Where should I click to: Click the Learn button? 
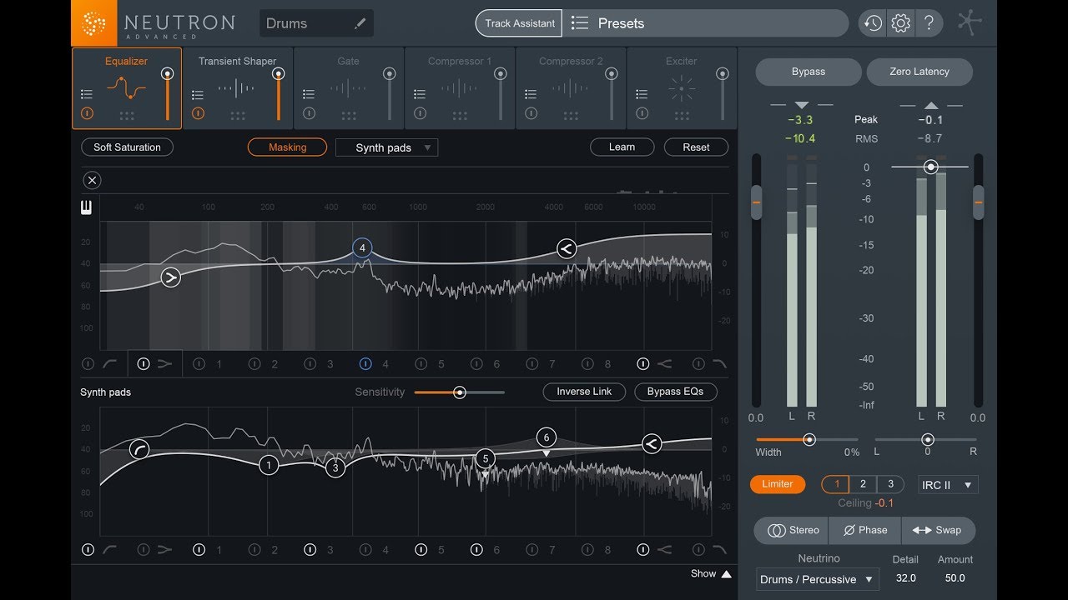[622, 147]
